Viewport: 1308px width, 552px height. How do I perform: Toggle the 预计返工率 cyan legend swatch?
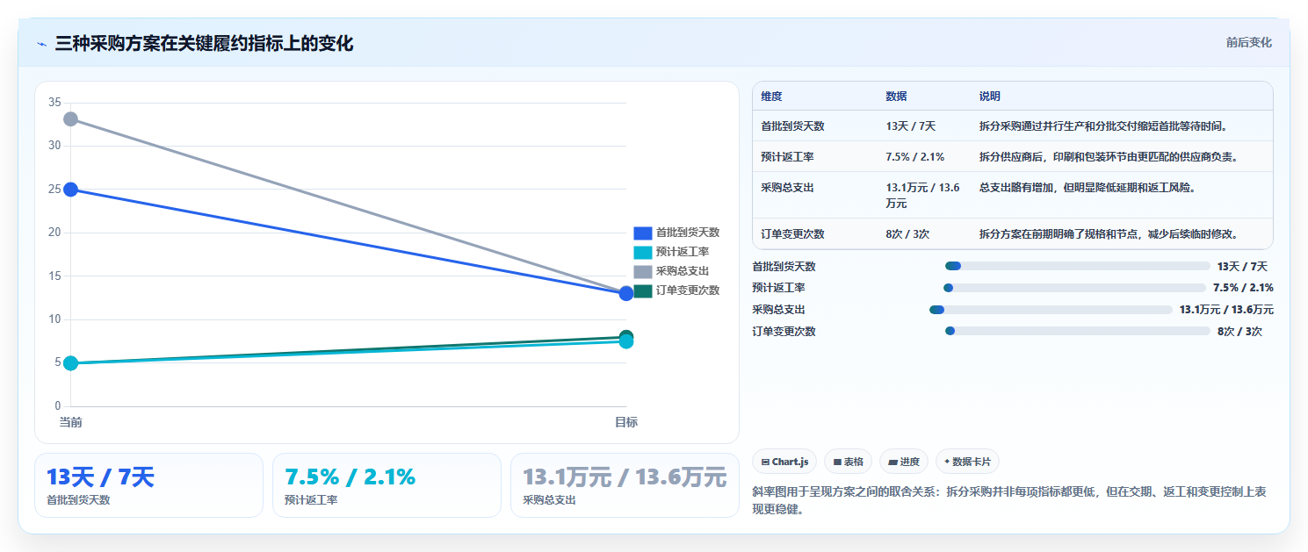[x=643, y=252]
